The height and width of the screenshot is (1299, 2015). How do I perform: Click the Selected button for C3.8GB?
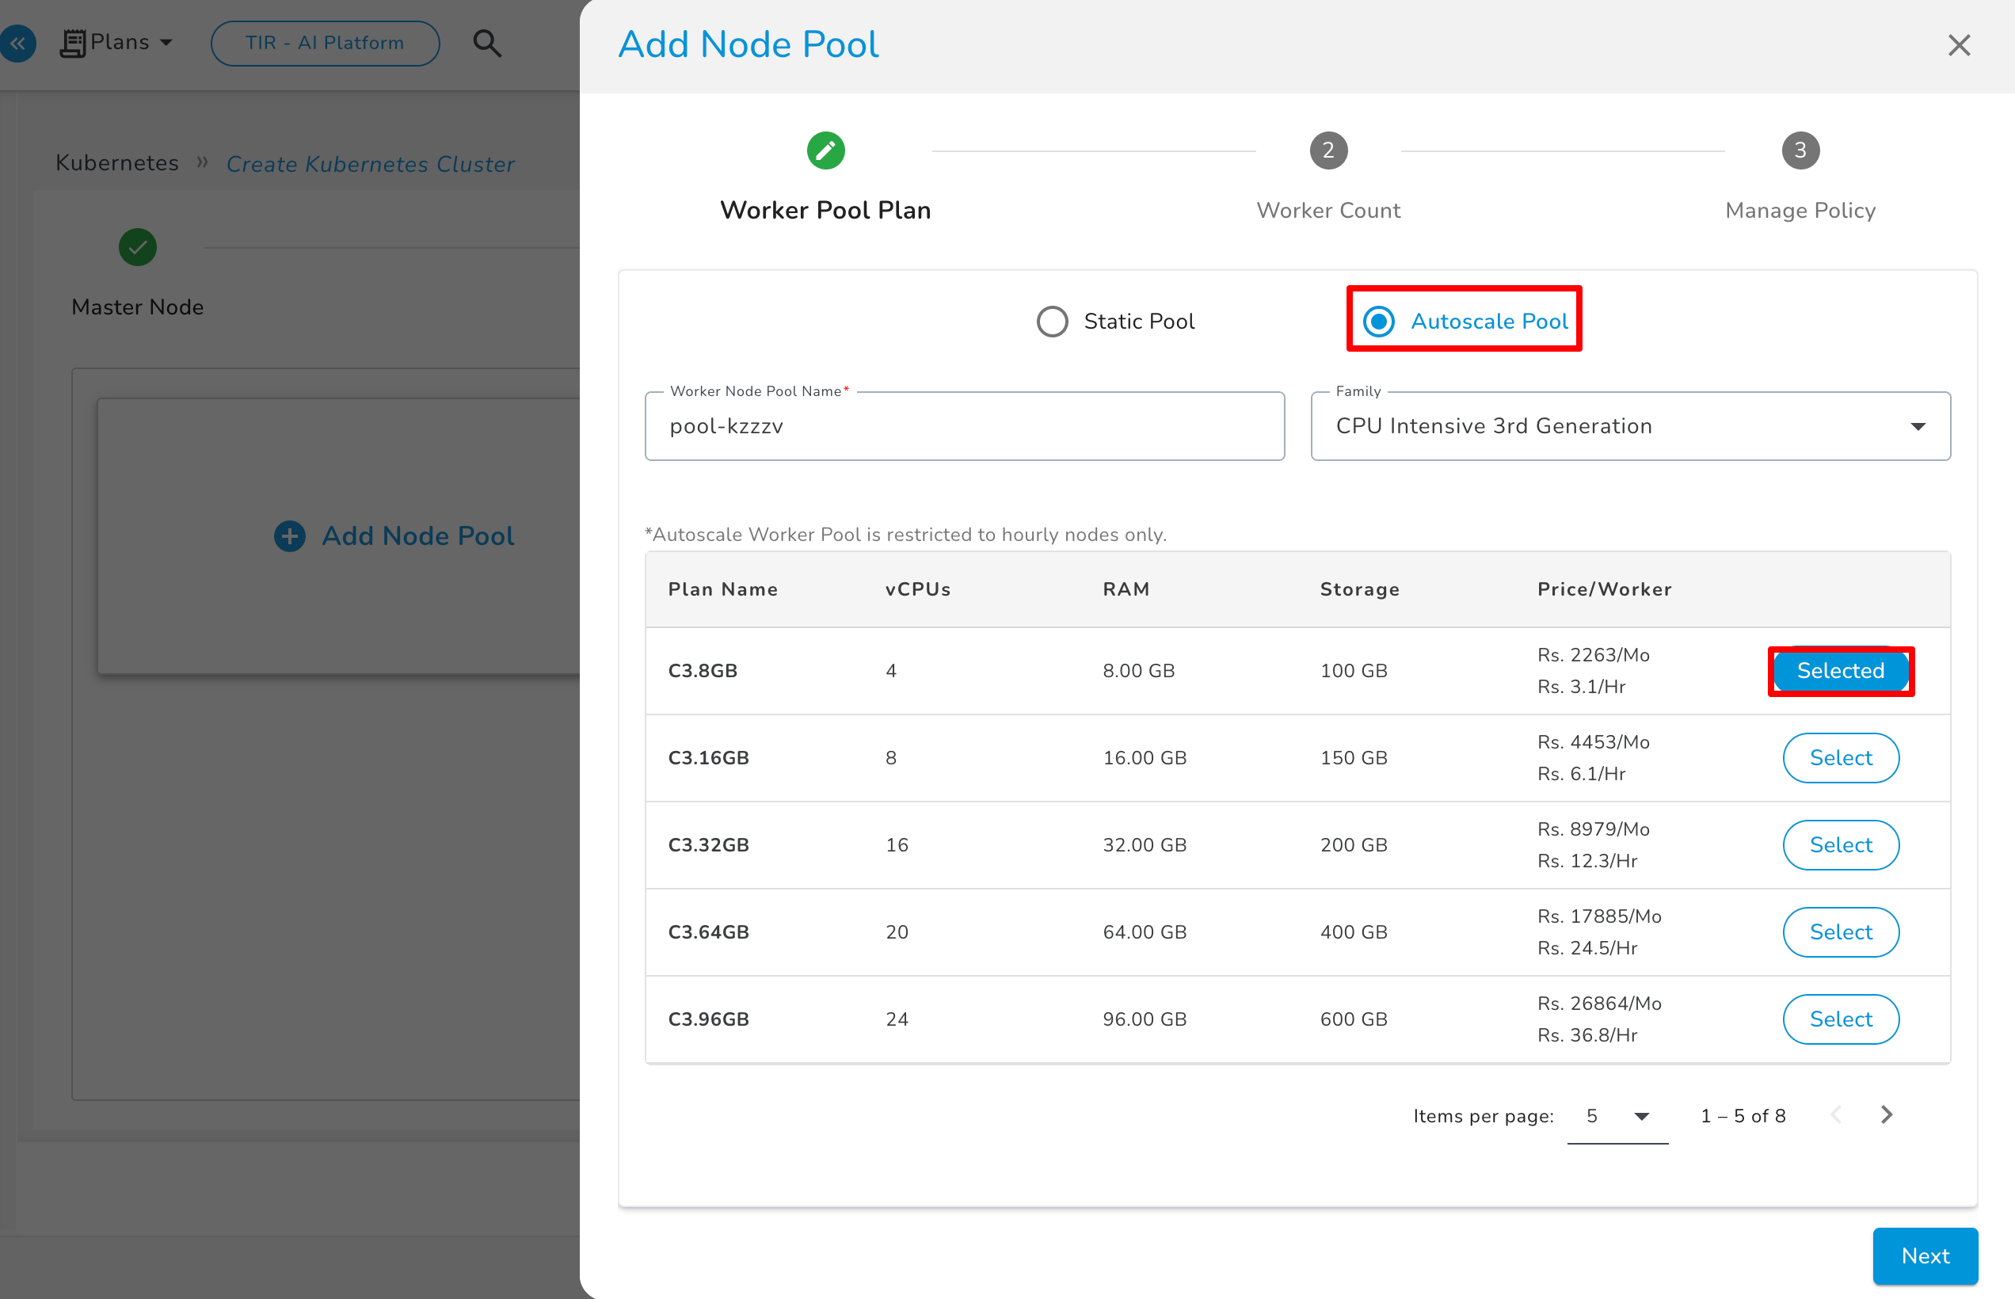pyautogui.click(x=1841, y=671)
